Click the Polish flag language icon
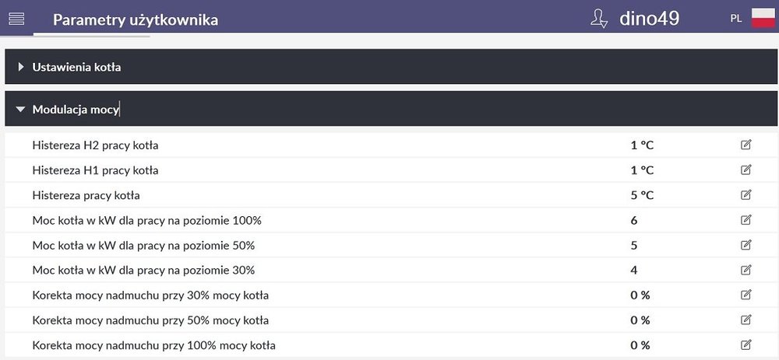 coord(761,18)
